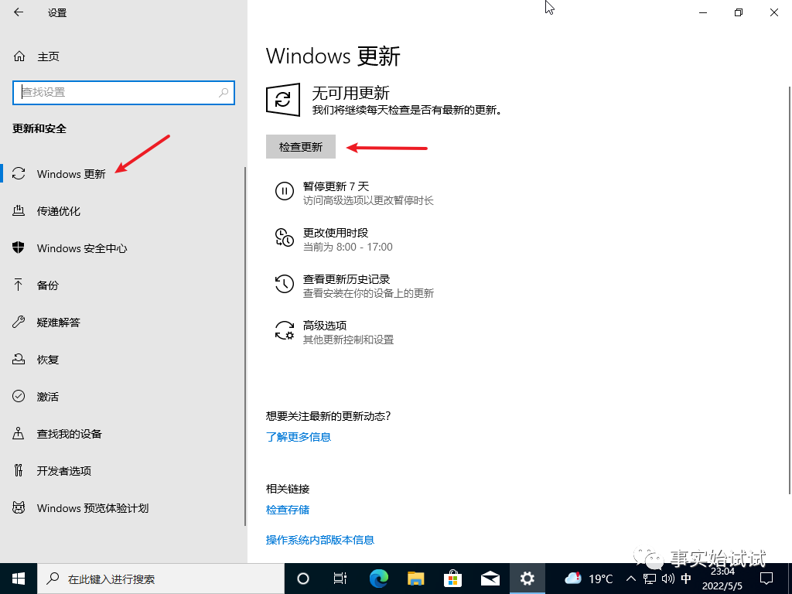Open 查找我的设备 locator icon
Viewport: 792px width, 594px height.
coord(19,433)
